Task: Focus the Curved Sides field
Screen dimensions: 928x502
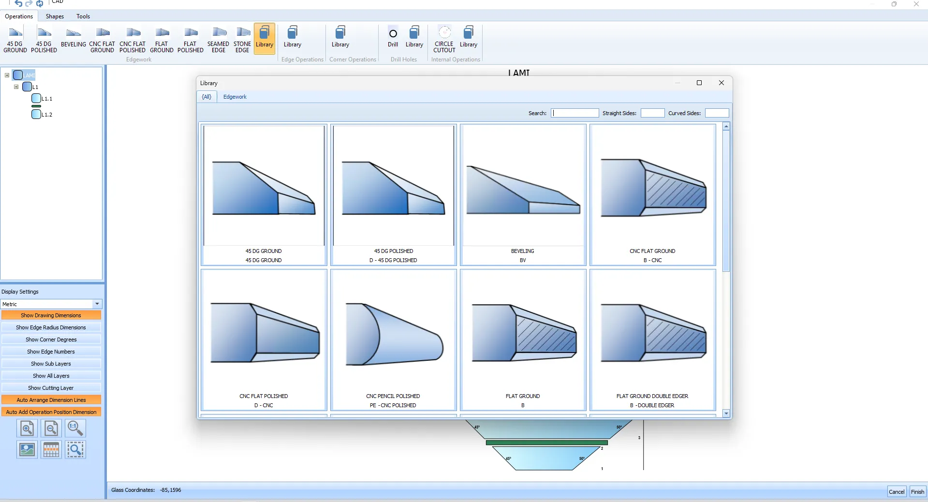Action: pyautogui.click(x=717, y=113)
